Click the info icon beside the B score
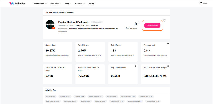 pyautogui.click(x=139, y=22)
